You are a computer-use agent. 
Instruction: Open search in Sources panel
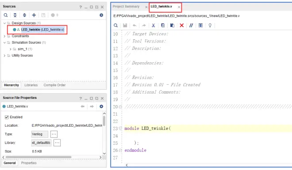(6, 15)
